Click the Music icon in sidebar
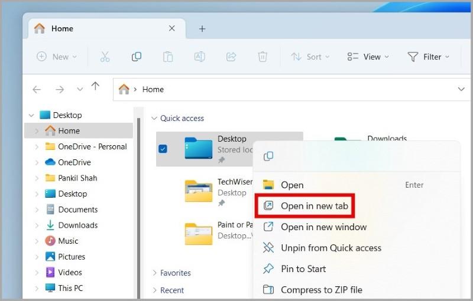The image size is (473, 301). click(50, 241)
